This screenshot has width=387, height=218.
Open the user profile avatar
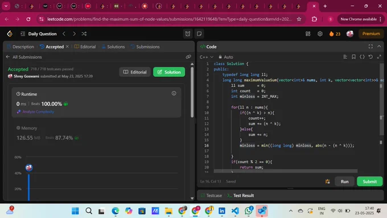(x=350, y=34)
